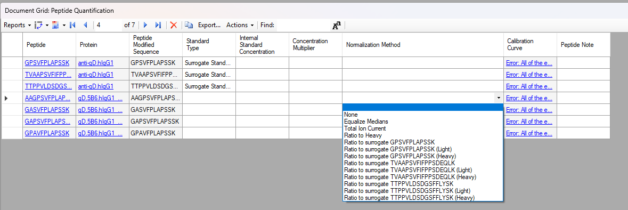Select Ratio to surrogate TTPPVLDSDGSFFLYSK (Heavy)
628x210 pixels.
coord(422,198)
